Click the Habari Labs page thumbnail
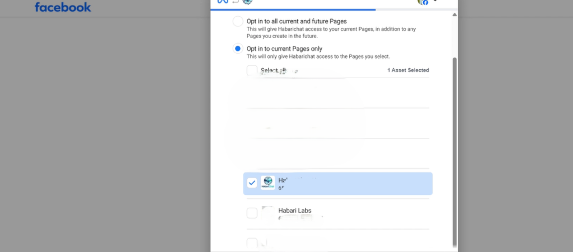Image resolution: width=573 pixels, height=252 pixels. [267, 213]
